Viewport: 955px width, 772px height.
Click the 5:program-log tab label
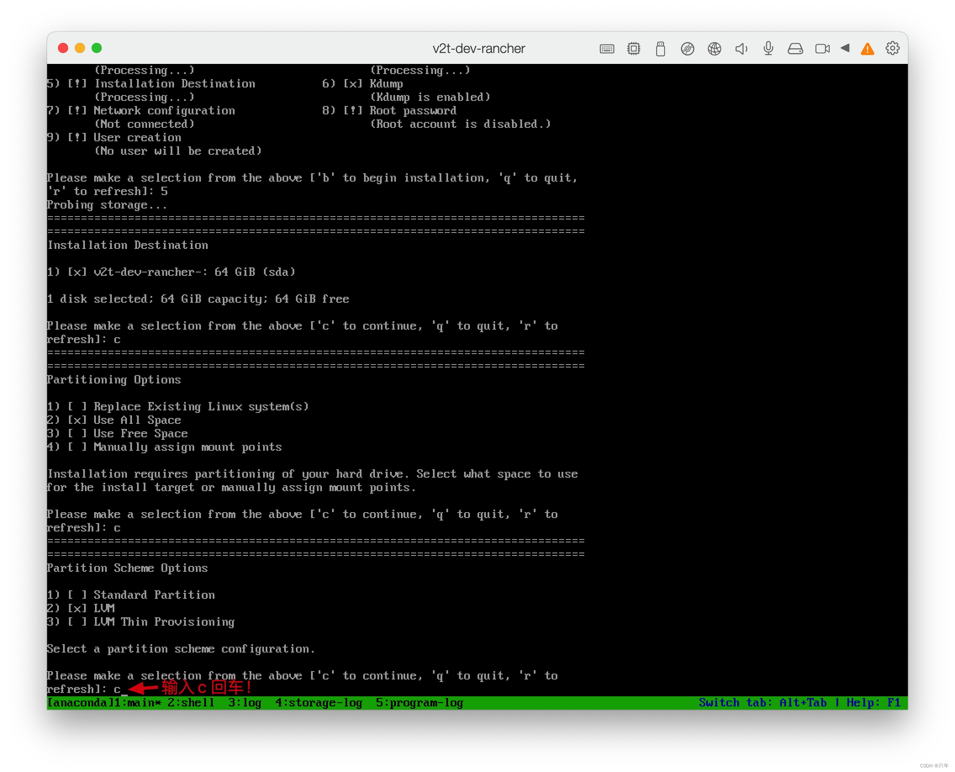click(419, 703)
